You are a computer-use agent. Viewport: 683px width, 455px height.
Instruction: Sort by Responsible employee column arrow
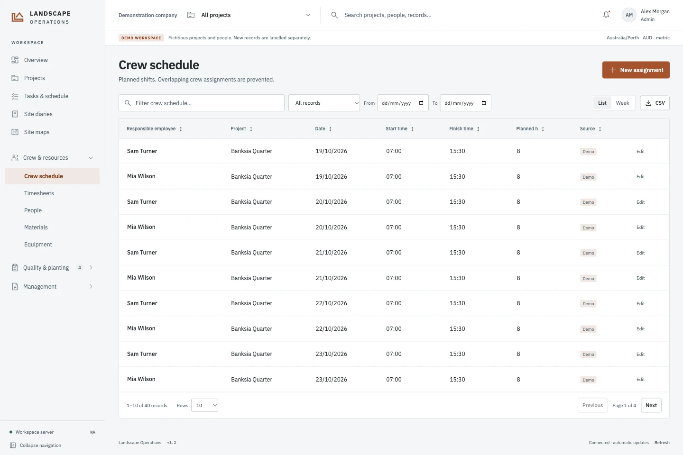click(x=181, y=129)
